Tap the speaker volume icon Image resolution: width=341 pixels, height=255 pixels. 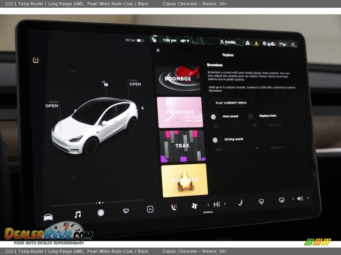[x=300, y=198]
